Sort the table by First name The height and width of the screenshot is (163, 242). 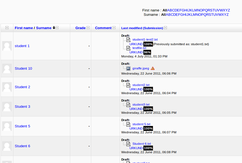click(24, 28)
